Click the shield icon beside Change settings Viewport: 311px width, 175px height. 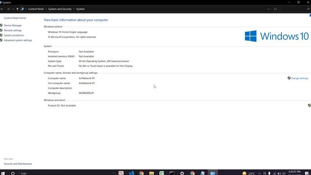[289, 78]
